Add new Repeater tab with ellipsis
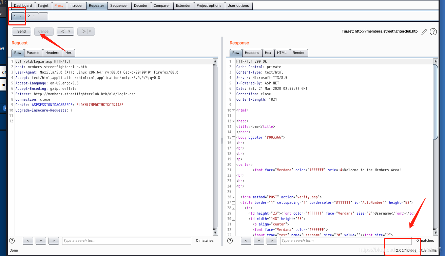The height and width of the screenshot is (256, 445). (x=43, y=16)
